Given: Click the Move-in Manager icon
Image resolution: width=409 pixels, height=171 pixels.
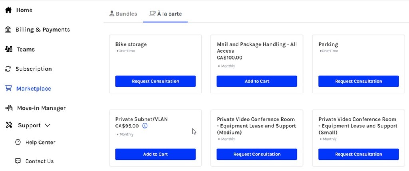Looking at the screenshot, I should click(x=8, y=108).
